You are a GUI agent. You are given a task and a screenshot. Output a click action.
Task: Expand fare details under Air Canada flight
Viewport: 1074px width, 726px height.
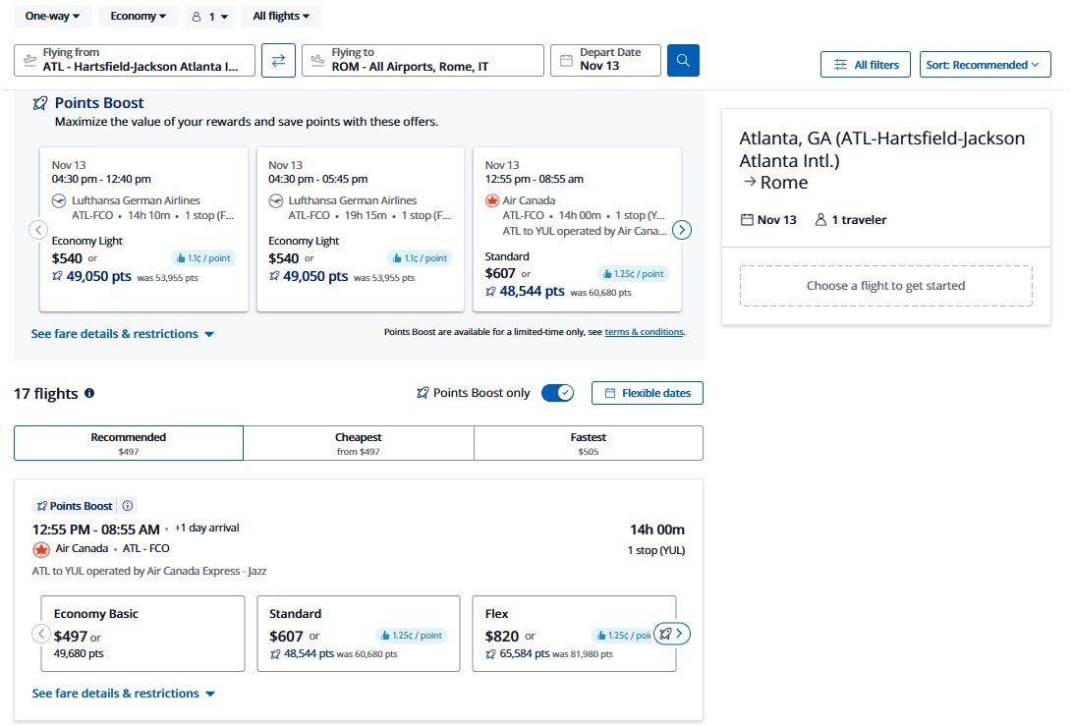coord(123,694)
